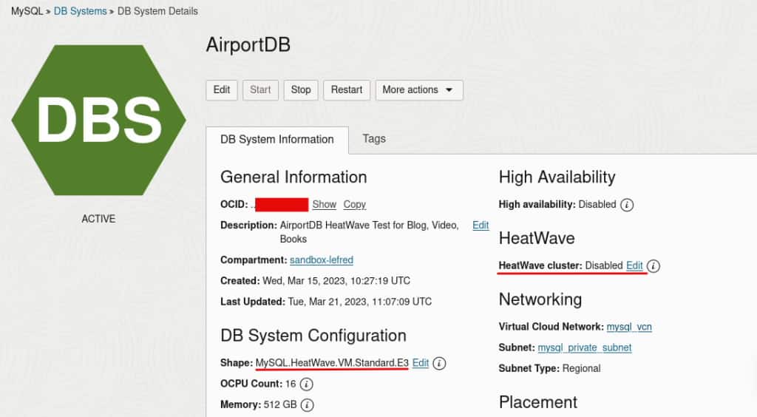Screen dimensions: 757x417
Task: Open DB Systems in the breadcrumb
Action: coord(80,11)
